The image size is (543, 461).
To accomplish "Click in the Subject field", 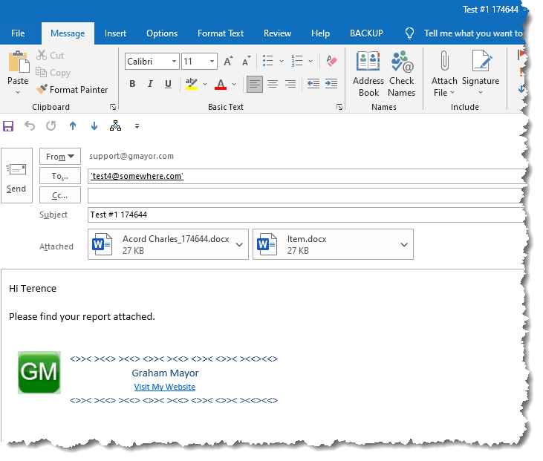I will [307, 215].
